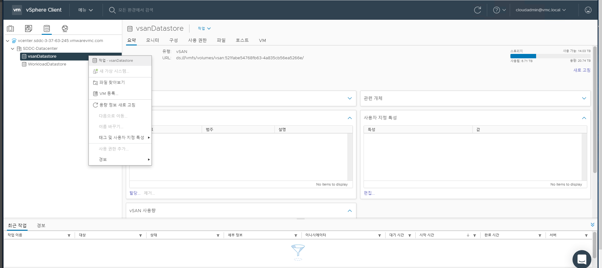This screenshot has height=268, width=602.
Task: Filter the 대상 column
Action: click(x=141, y=235)
